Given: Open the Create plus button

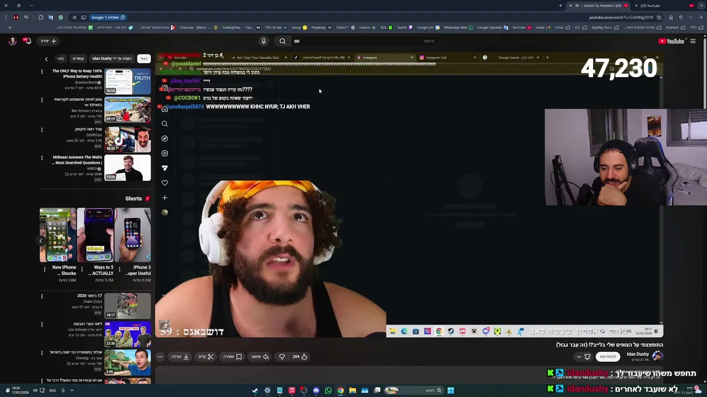Looking at the screenshot, I should pos(49,41).
